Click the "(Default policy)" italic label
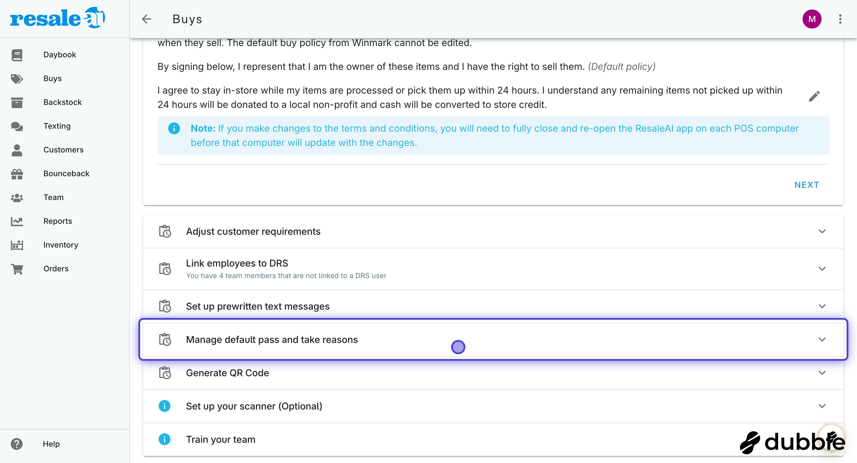 click(x=622, y=67)
